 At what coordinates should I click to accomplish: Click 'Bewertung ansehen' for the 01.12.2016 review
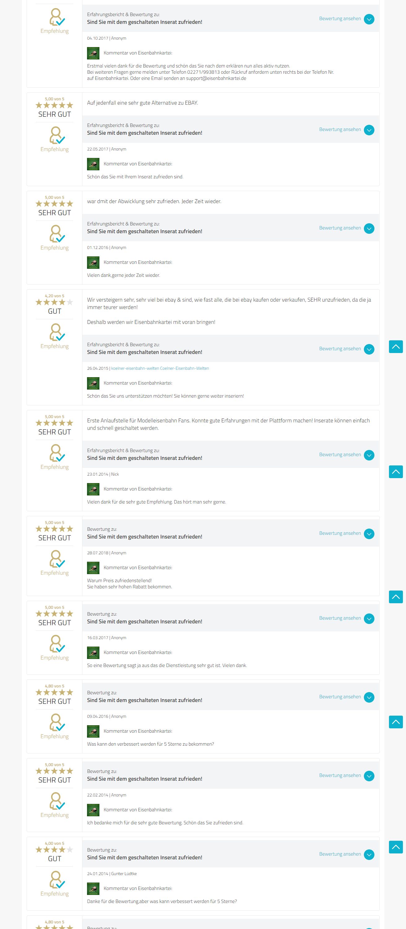pyautogui.click(x=340, y=228)
